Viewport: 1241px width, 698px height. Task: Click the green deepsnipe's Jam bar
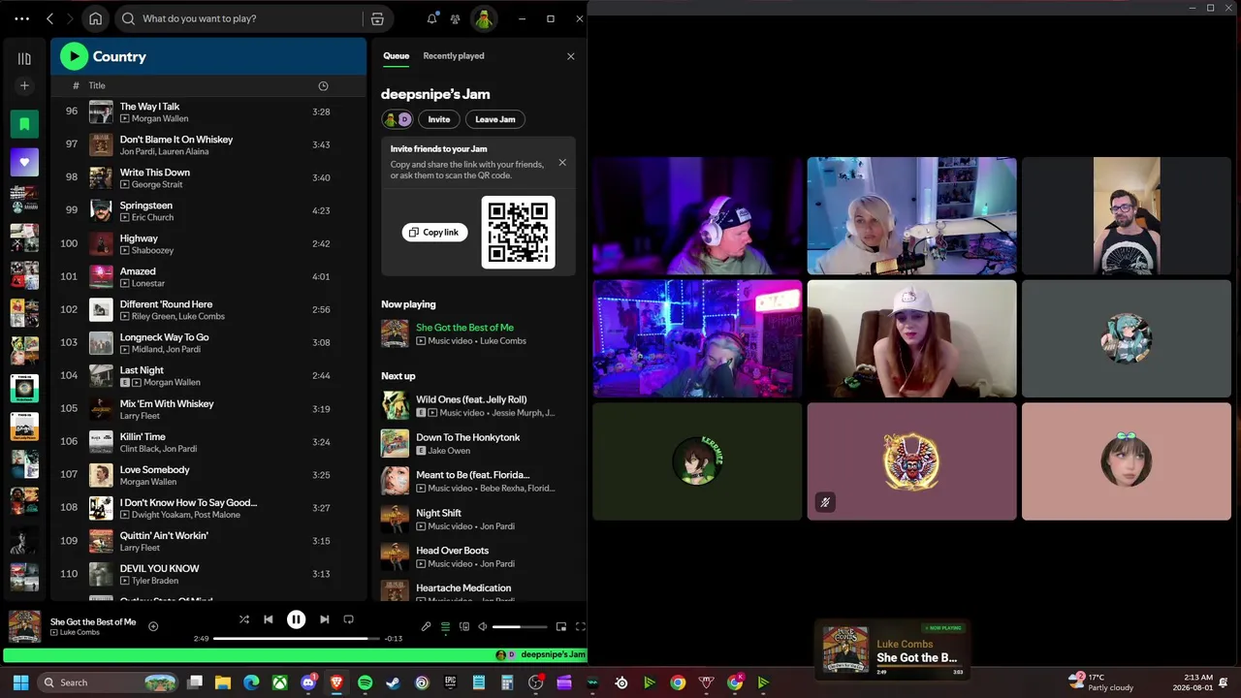coord(296,655)
